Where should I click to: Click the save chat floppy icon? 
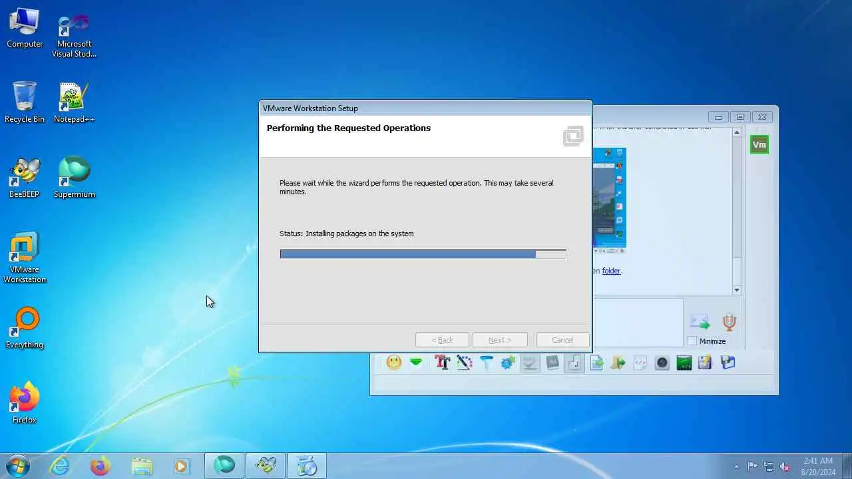(x=706, y=363)
